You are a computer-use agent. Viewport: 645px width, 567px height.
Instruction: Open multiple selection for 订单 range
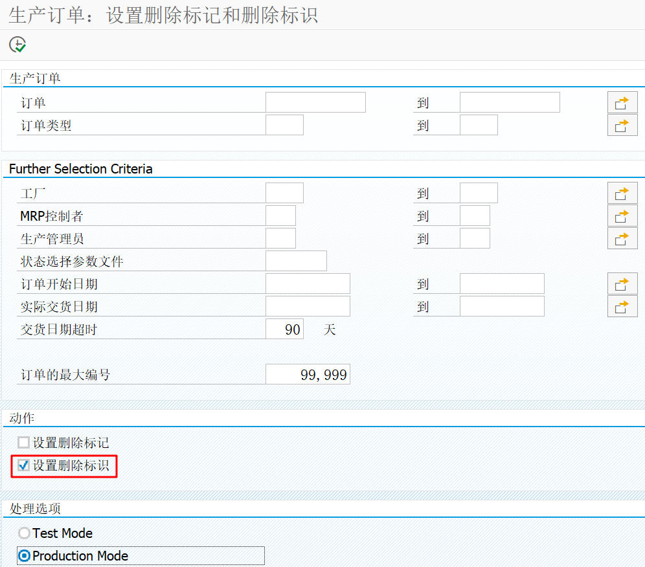[622, 102]
